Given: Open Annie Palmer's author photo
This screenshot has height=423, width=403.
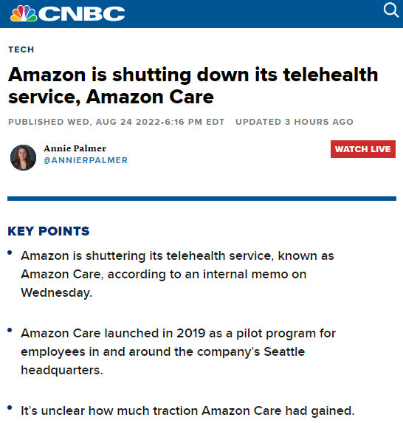Looking at the screenshot, I should tap(23, 157).
